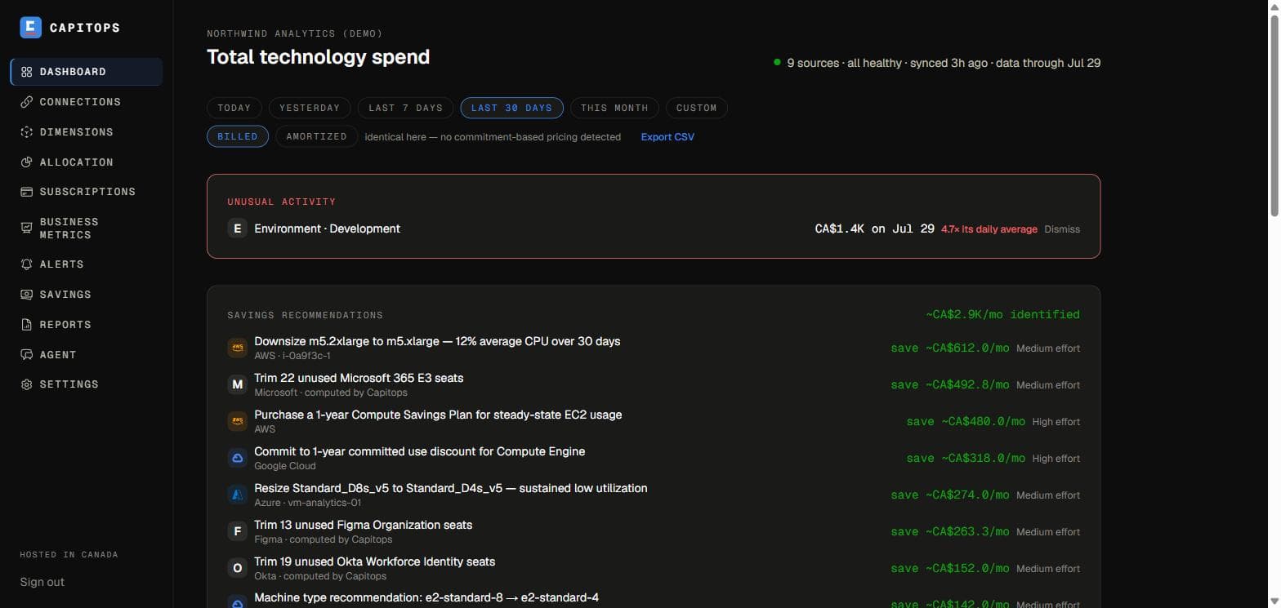Click the Google Cloud icon beside Compute Engine commitment
The image size is (1281, 608).
tap(238, 458)
